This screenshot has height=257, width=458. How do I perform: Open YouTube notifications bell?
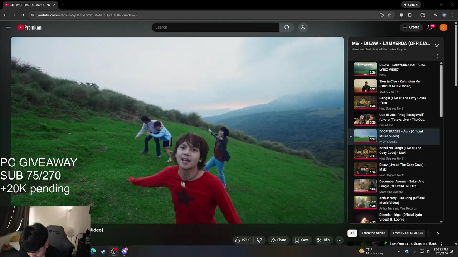tap(430, 27)
